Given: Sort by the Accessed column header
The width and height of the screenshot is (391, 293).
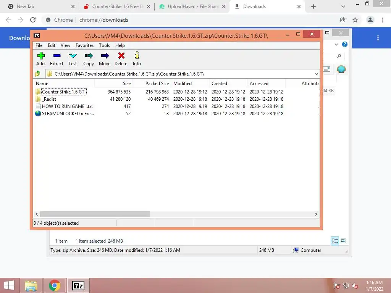Looking at the screenshot, I should (x=266, y=84).
